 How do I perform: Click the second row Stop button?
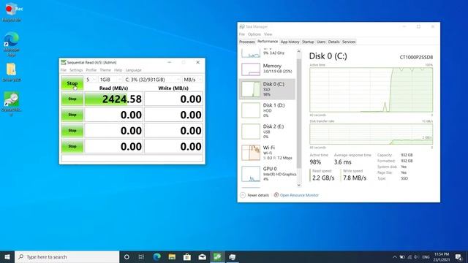pyautogui.click(x=72, y=115)
